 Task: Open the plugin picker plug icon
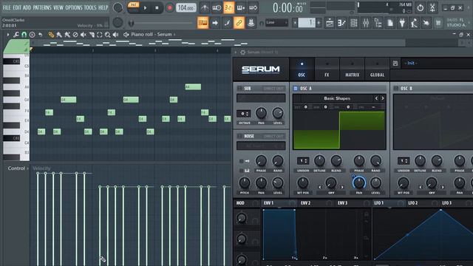(402, 23)
